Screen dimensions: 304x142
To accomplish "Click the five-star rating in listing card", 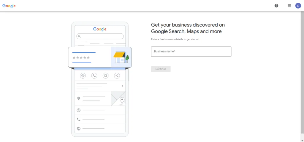I will [81, 58].
